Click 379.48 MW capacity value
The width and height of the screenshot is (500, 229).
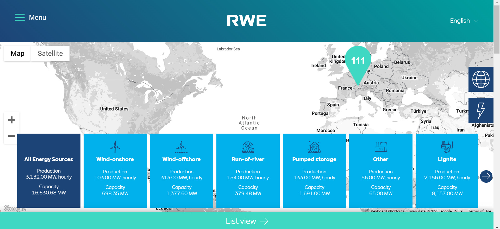pos(248,194)
